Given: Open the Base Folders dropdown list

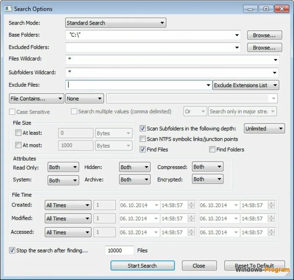Looking at the screenshot, I should click(237, 35).
